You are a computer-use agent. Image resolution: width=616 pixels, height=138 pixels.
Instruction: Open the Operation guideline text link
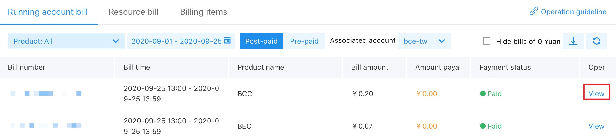coord(573,12)
